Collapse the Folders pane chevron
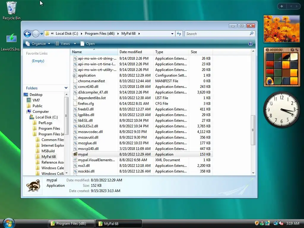The width and height of the screenshot is (304, 228). [66, 88]
